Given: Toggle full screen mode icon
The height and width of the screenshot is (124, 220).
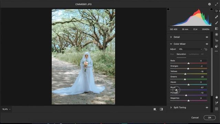Looking at the screenshot, I should (217, 4).
